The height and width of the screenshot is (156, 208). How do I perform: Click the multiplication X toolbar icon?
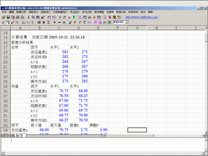tap(64, 22)
